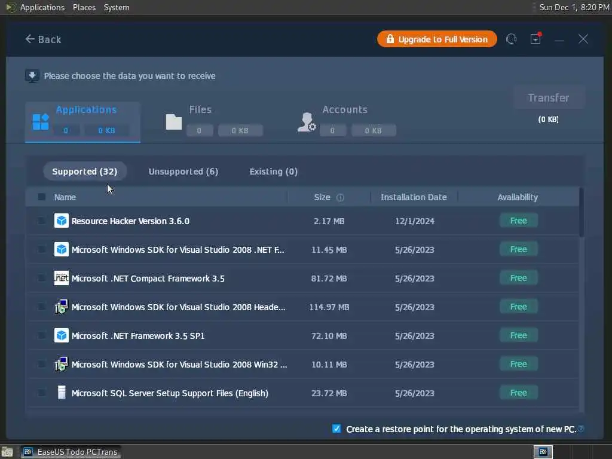Check Microsoft .NET Compact Framework 3.5 checkbox
The image size is (612, 459).
coord(41,278)
